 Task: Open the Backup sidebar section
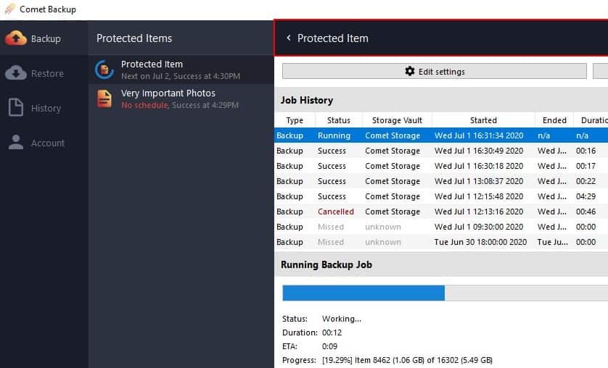[44, 38]
